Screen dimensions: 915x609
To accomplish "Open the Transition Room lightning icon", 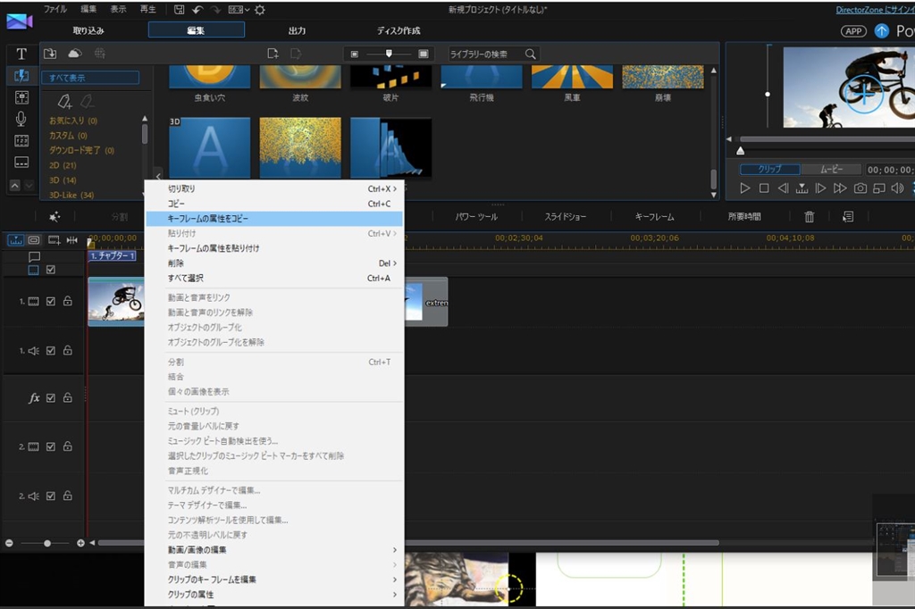I will 21,76.
